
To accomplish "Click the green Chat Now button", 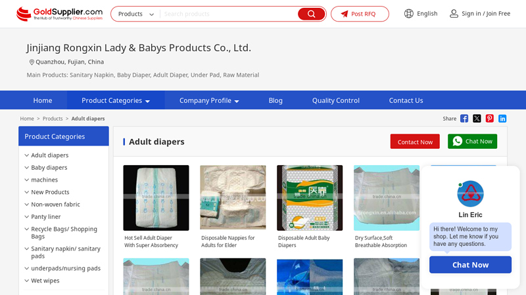I will click(x=472, y=142).
